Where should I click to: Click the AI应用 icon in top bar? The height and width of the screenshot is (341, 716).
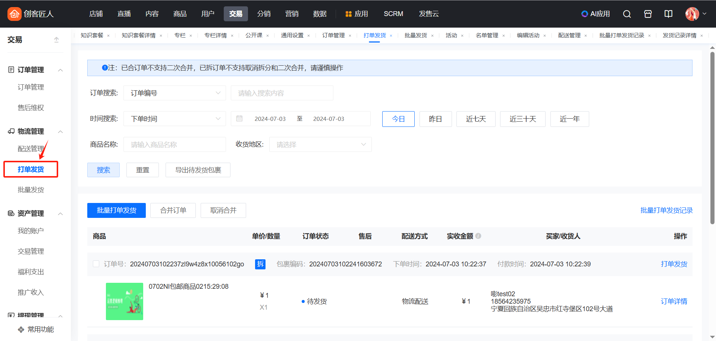584,14
